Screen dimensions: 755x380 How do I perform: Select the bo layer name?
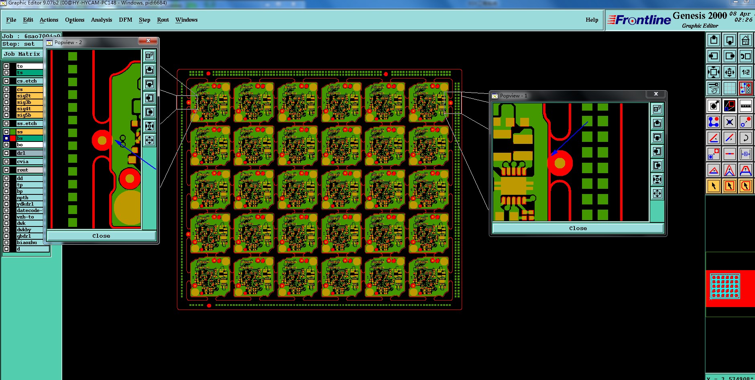click(x=29, y=145)
